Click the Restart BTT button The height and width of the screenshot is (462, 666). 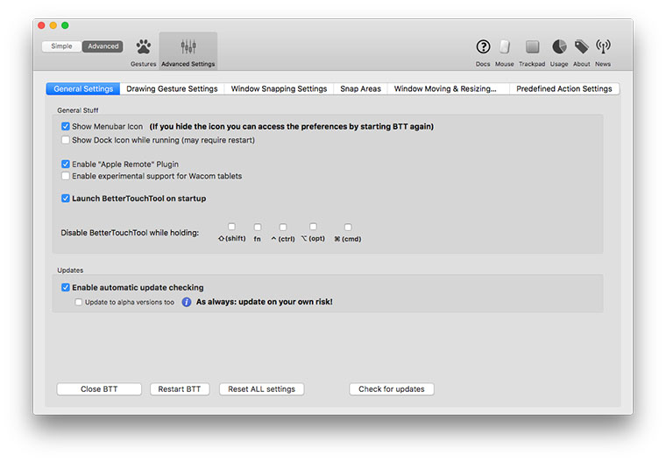180,389
